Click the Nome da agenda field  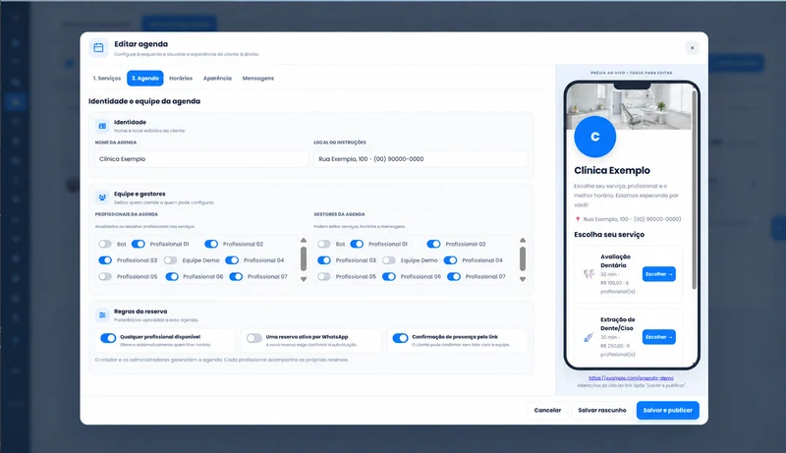[x=201, y=159]
